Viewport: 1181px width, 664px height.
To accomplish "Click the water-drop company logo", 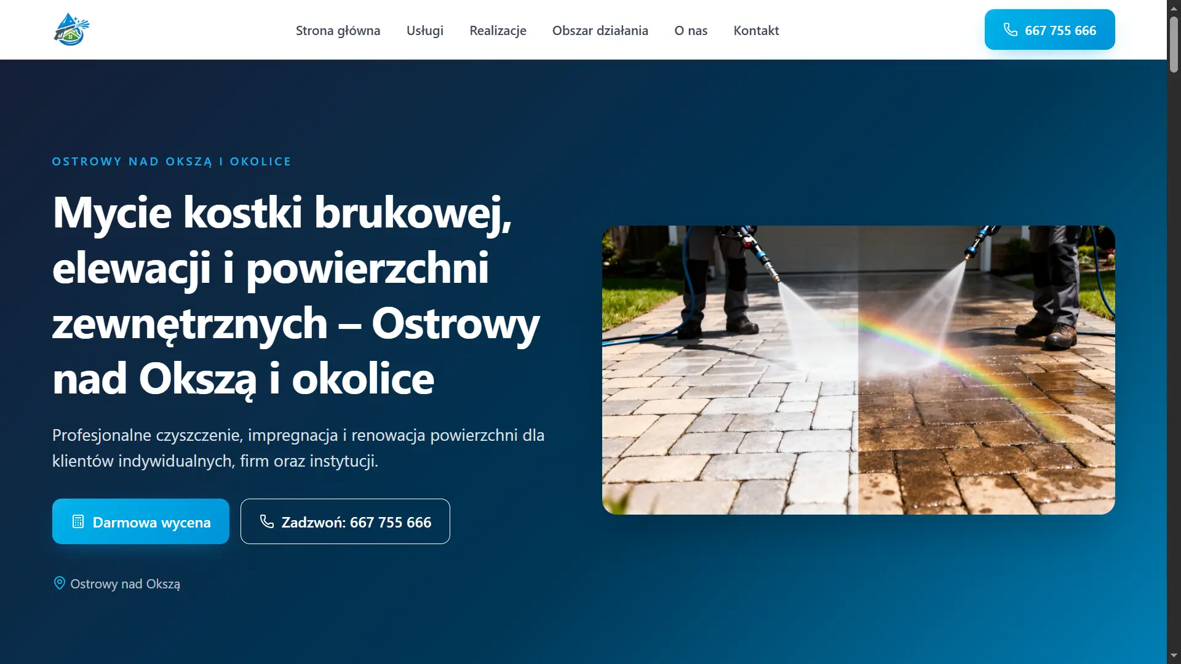I will pos(71,30).
